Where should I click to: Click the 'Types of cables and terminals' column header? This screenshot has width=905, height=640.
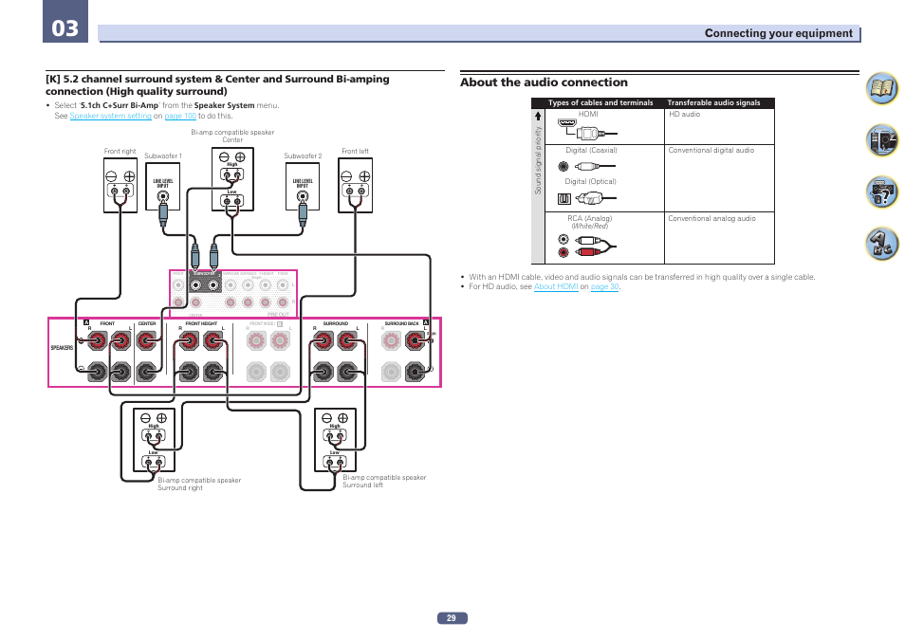pos(600,102)
